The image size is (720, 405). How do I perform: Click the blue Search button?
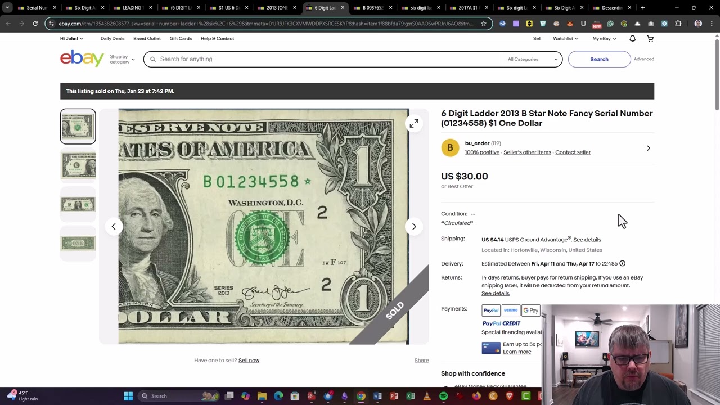coord(599,59)
